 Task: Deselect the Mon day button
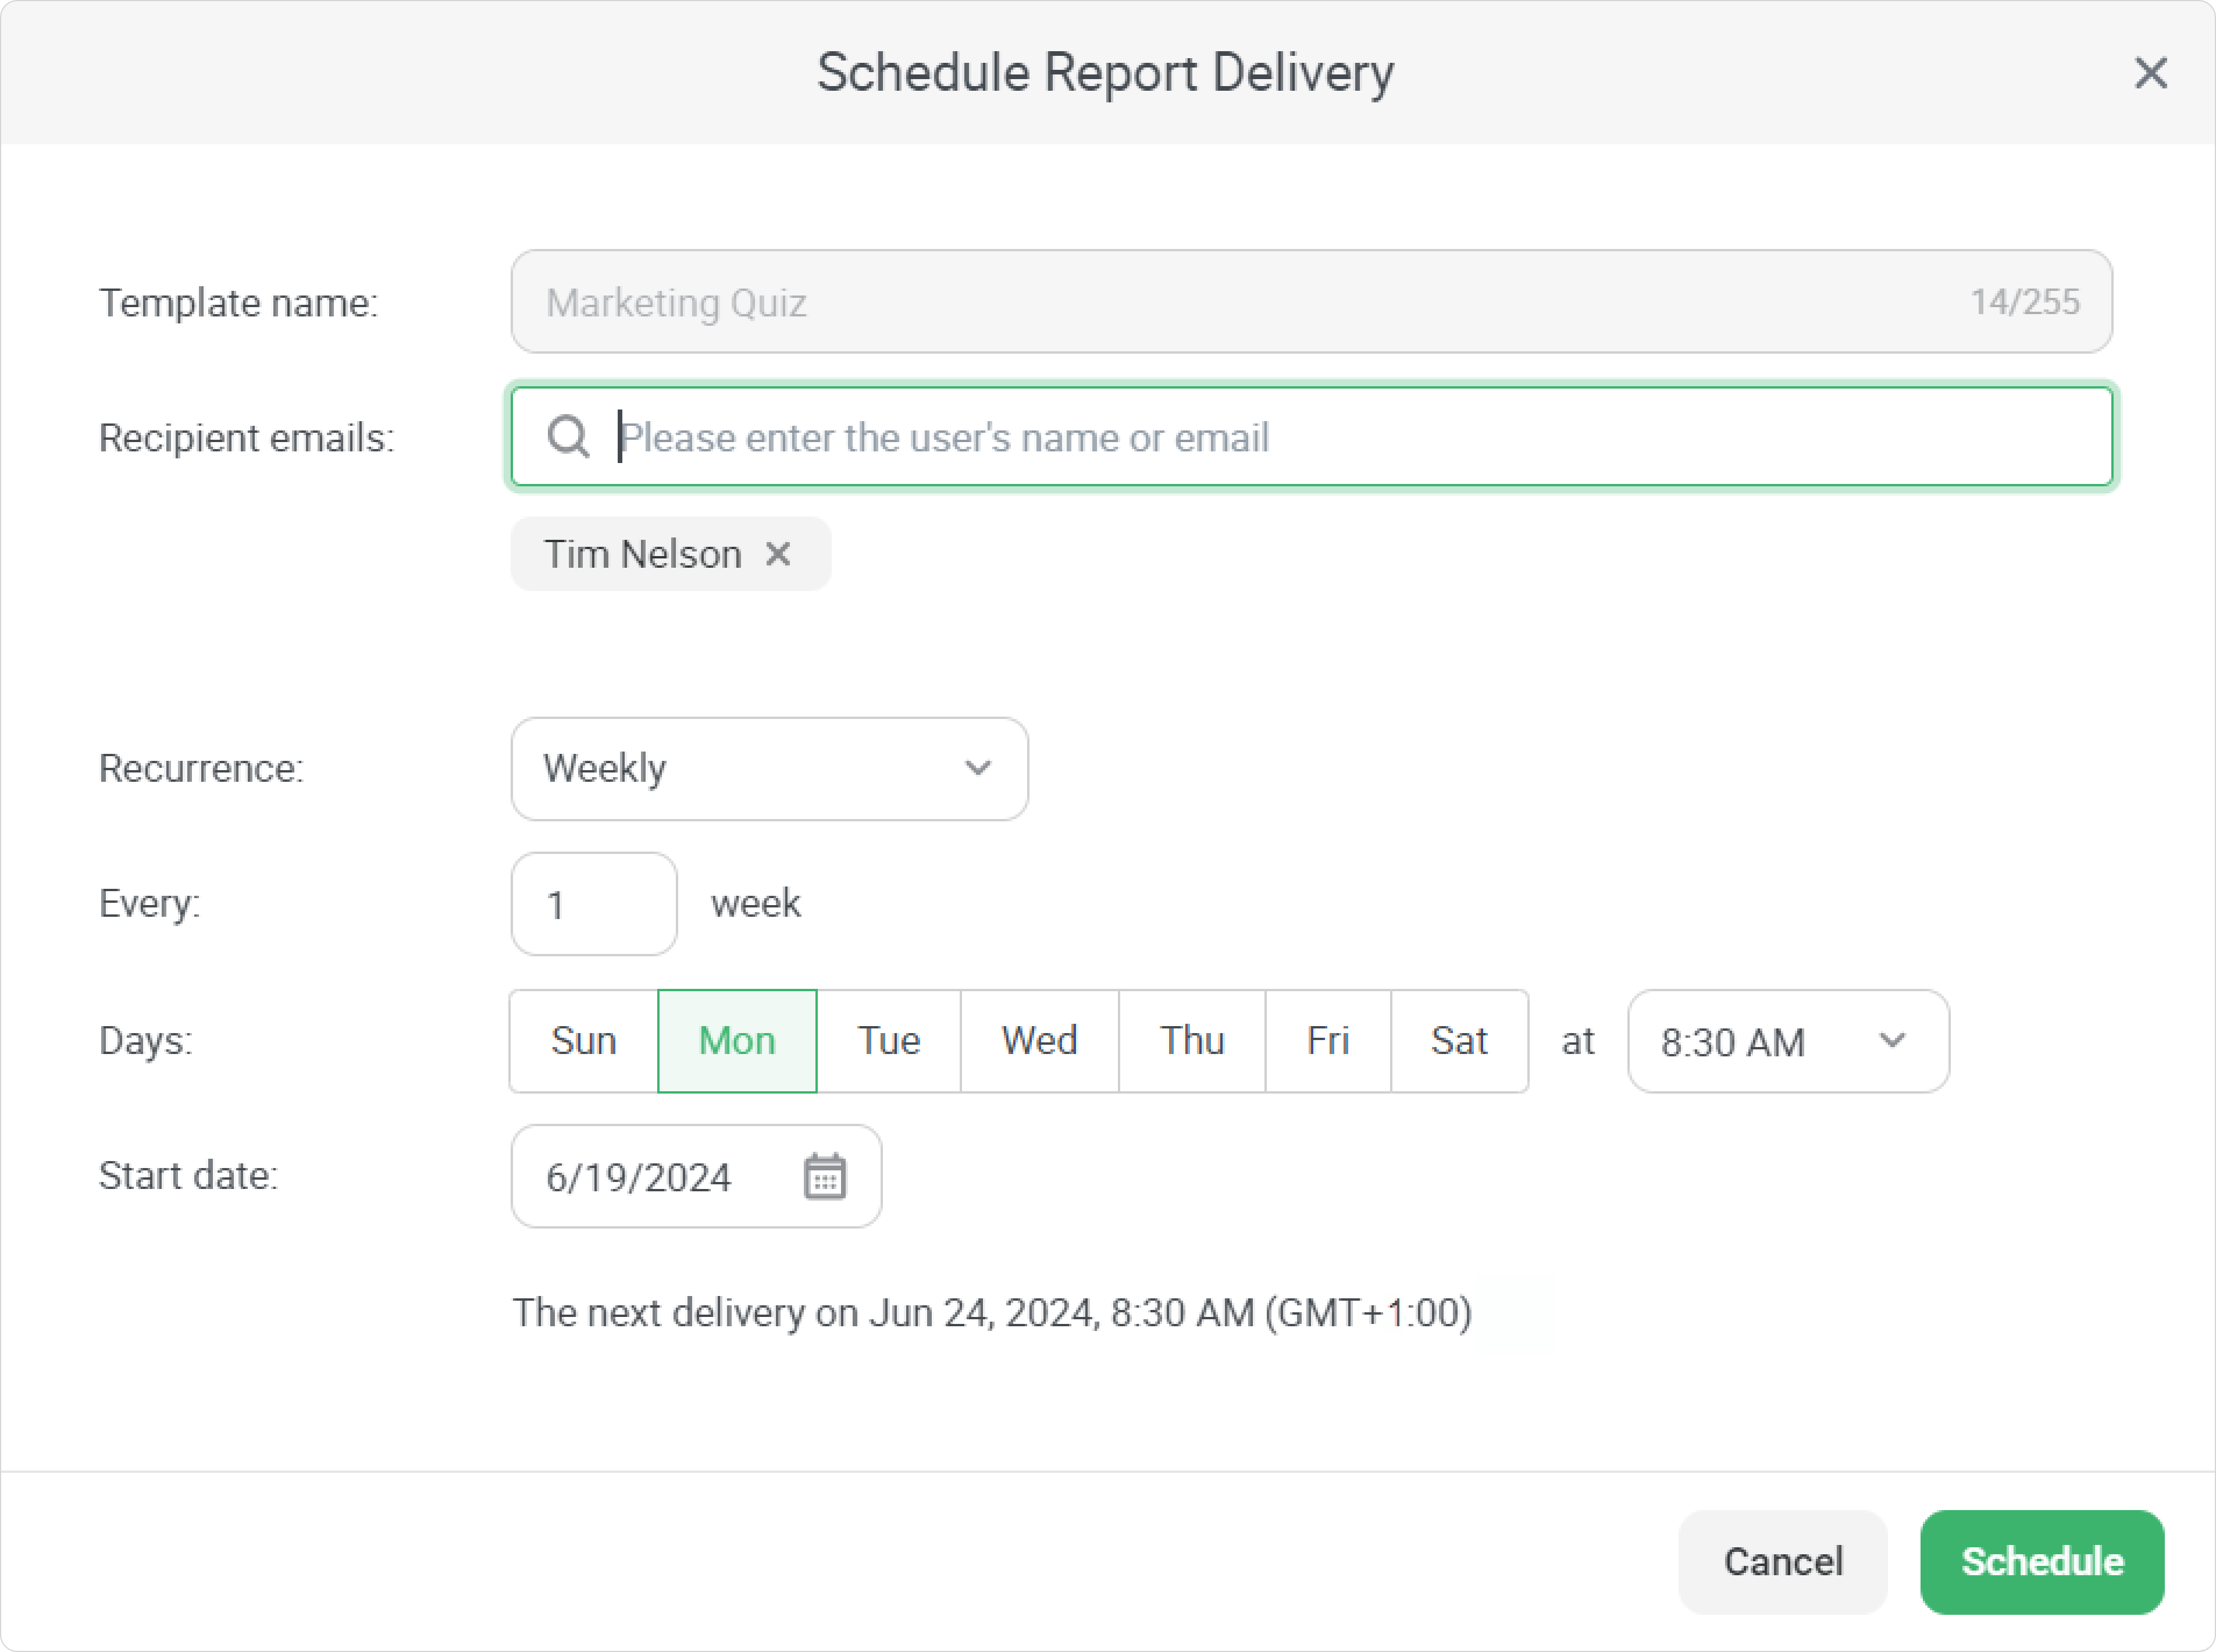tap(737, 1041)
